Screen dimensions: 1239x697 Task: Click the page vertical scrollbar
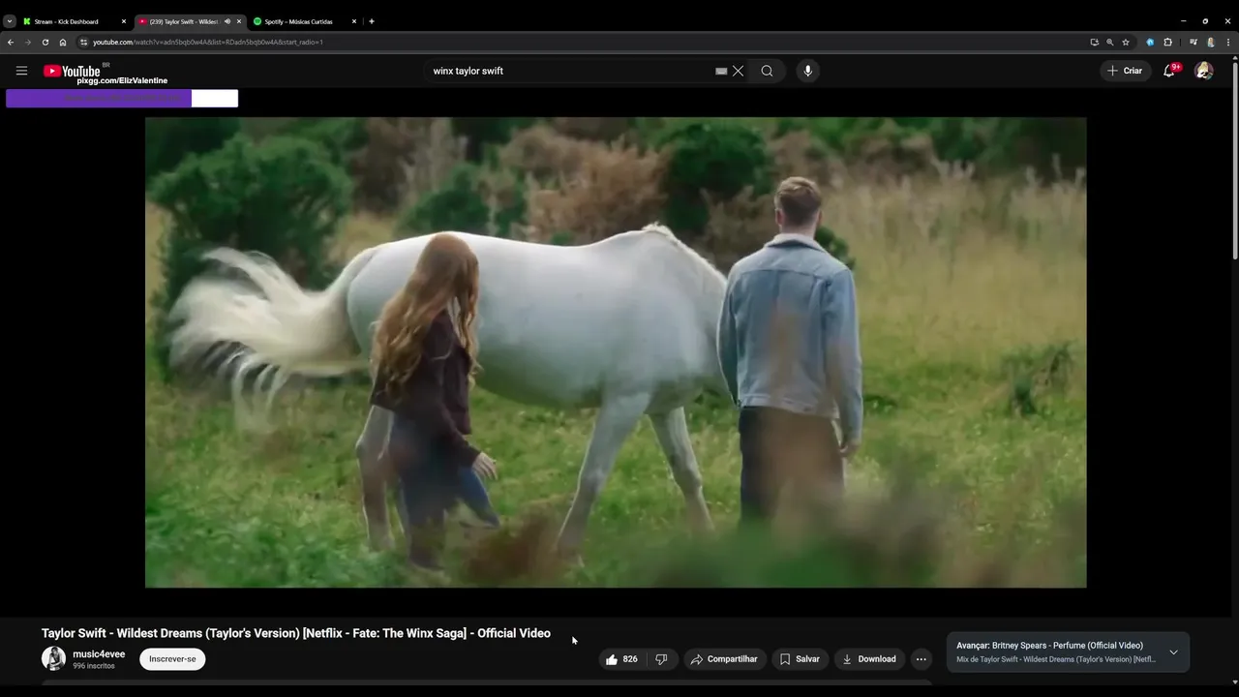pyautogui.click(x=1234, y=160)
